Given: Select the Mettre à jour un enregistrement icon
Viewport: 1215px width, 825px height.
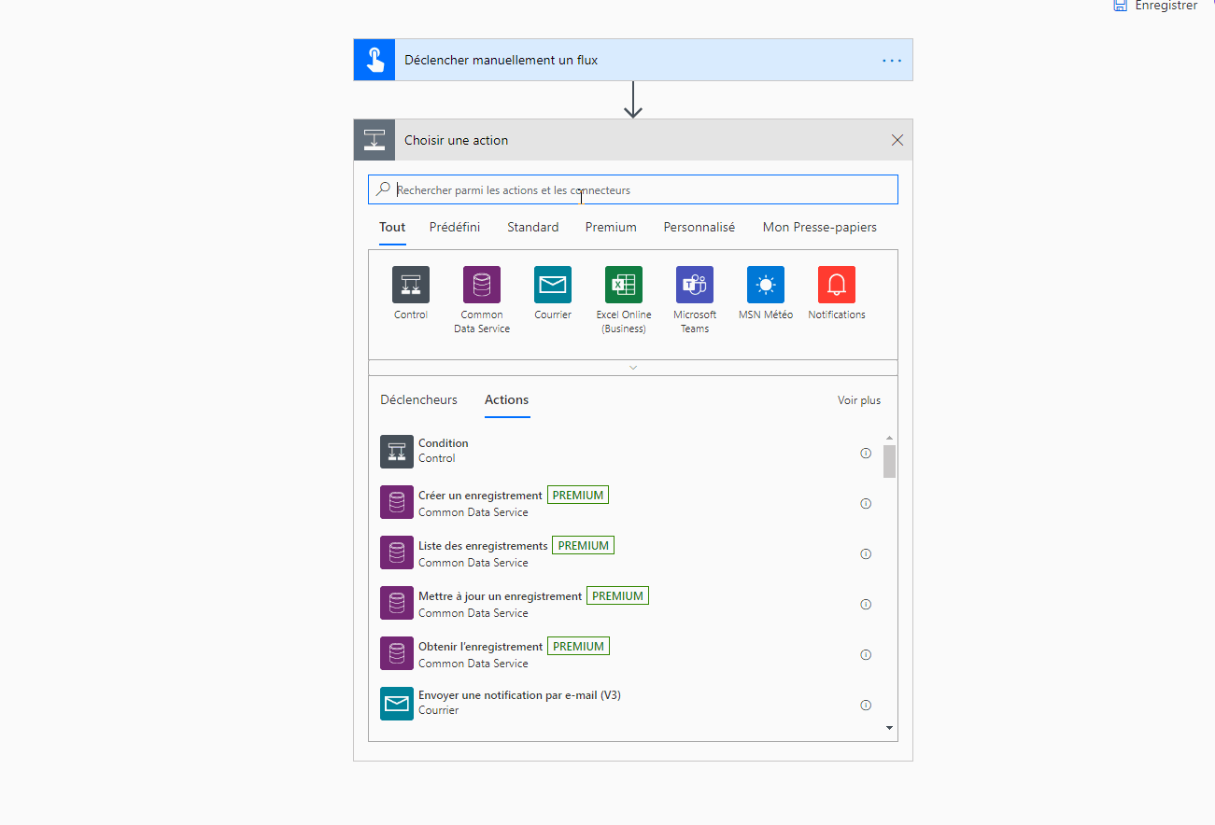Looking at the screenshot, I should [x=397, y=603].
